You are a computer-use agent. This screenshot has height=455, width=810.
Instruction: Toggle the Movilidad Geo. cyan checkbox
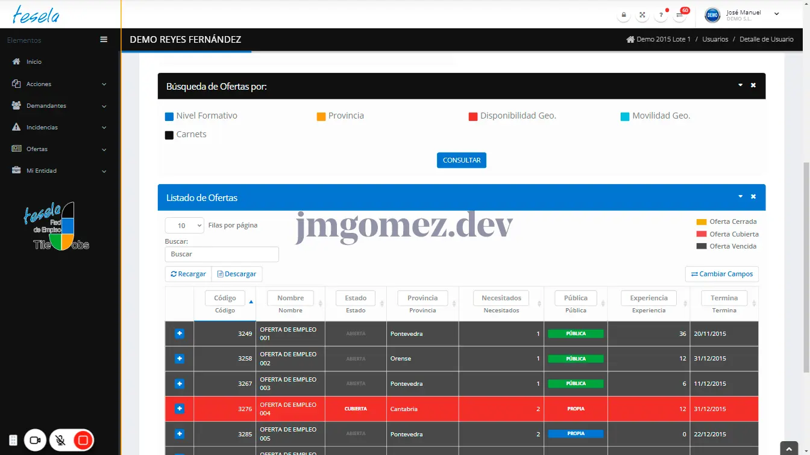point(625,116)
